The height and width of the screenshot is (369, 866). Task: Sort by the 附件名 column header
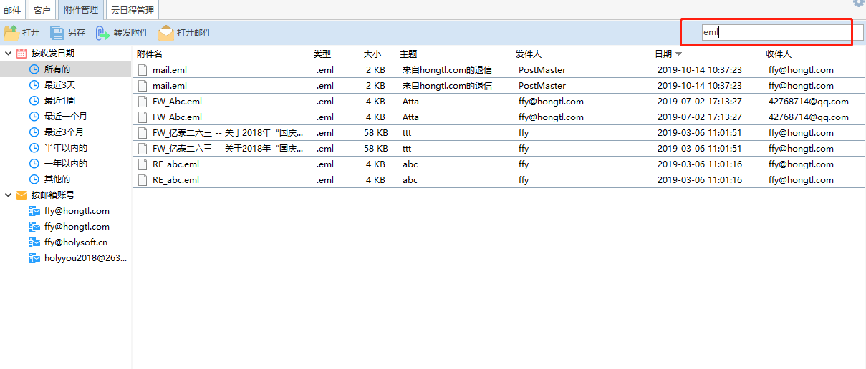pyautogui.click(x=150, y=54)
